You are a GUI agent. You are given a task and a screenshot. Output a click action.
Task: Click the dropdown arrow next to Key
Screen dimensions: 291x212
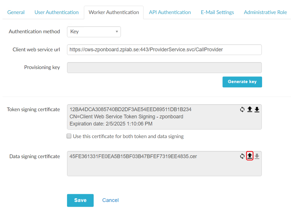point(117,32)
